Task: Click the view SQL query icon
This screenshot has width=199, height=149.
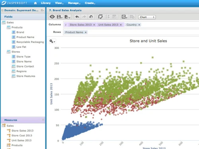Action: tap(132, 17)
